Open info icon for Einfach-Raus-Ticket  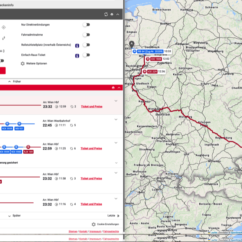77,56
